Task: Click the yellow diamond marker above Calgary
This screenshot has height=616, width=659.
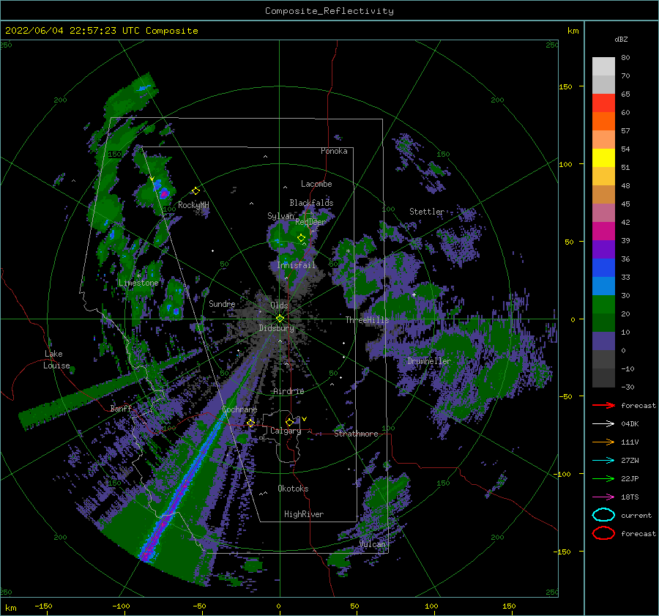Action: coord(289,422)
